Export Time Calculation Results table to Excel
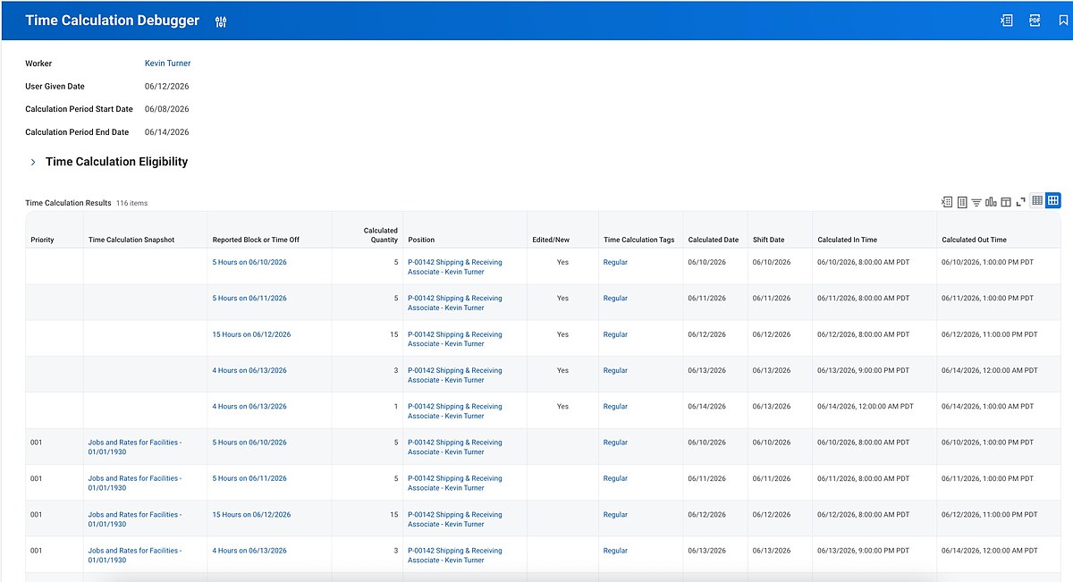 [x=947, y=202]
